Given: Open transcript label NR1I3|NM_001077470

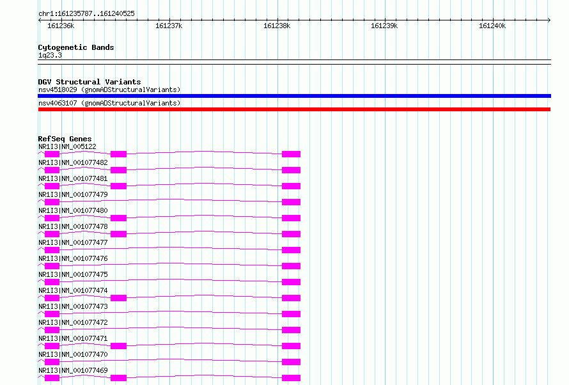Looking at the screenshot, I should pyautogui.click(x=73, y=354).
